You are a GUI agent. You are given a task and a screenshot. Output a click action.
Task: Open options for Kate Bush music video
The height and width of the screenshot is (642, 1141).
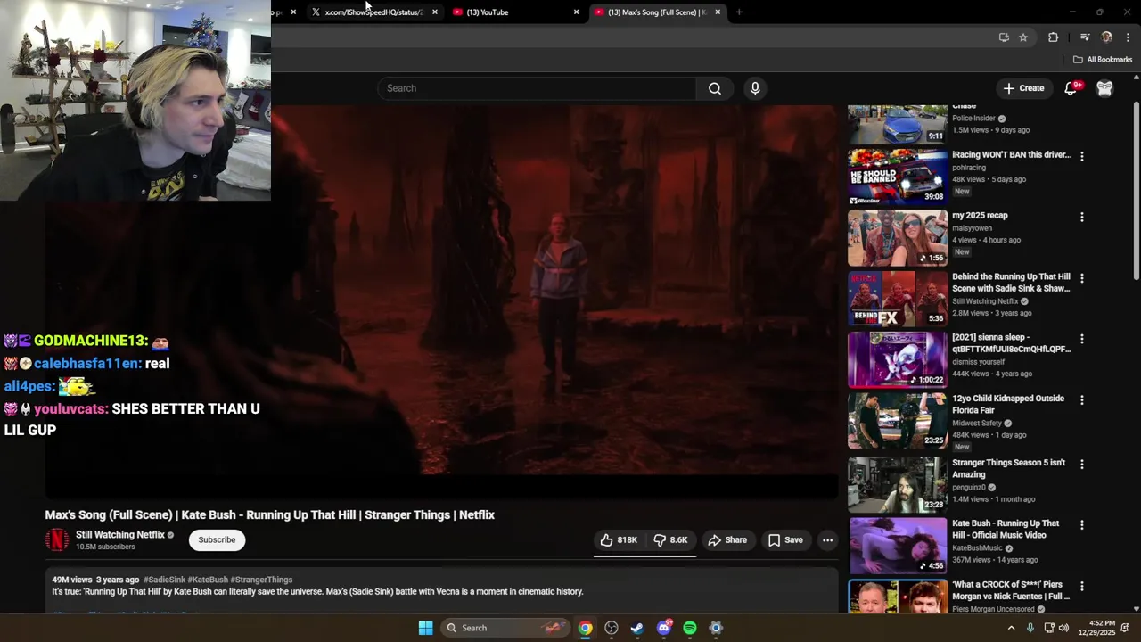pos(1082,525)
